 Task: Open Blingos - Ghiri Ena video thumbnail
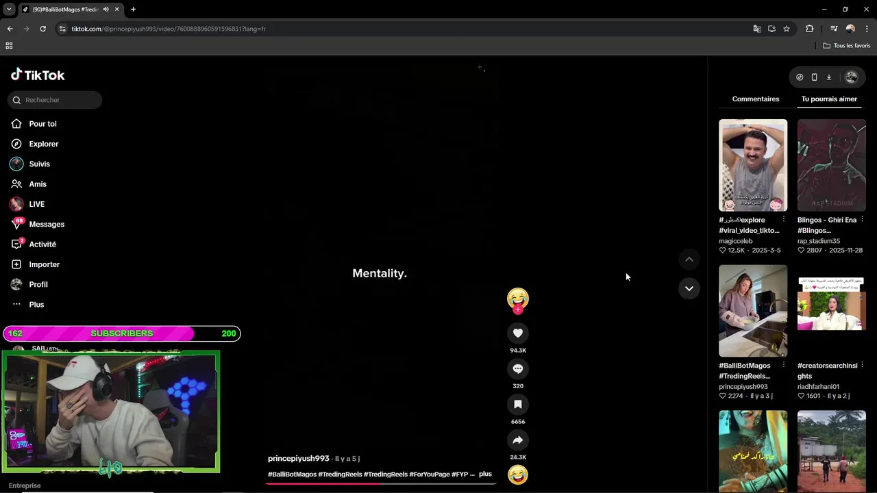point(832,165)
